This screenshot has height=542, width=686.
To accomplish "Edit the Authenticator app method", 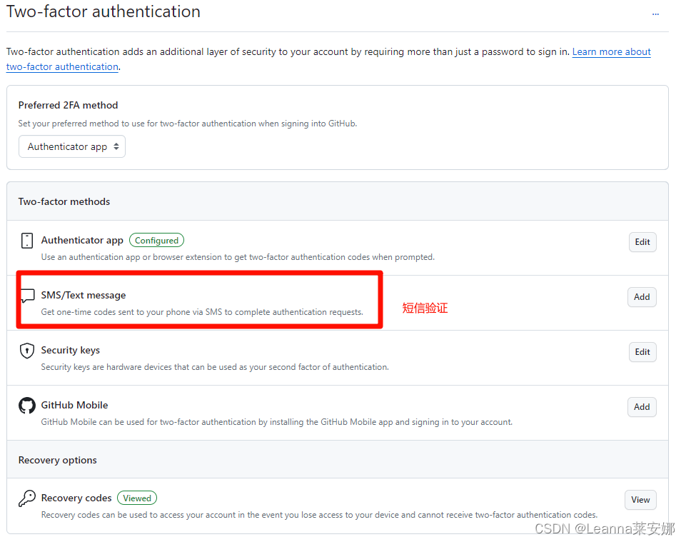I will [642, 242].
